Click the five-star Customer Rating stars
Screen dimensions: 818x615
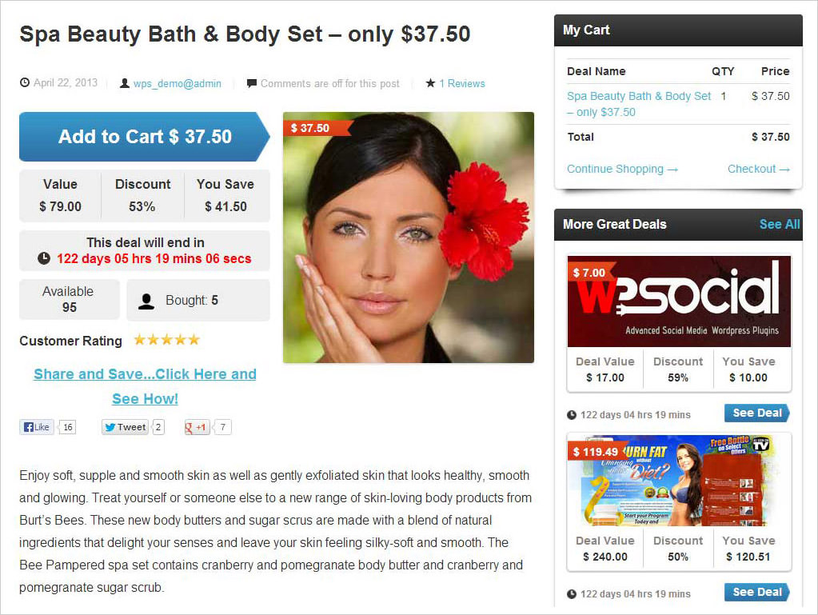coord(167,340)
